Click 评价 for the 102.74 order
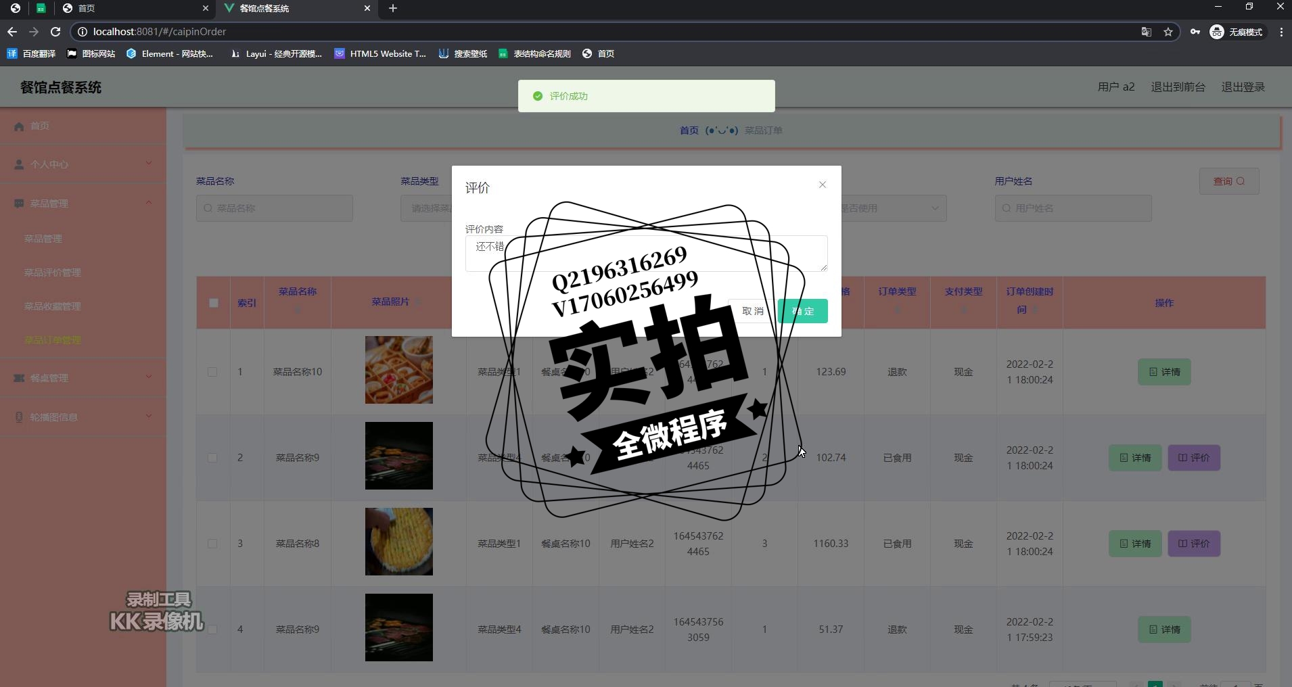Image resolution: width=1292 pixels, height=687 pixels. [x=1194, y=458]
